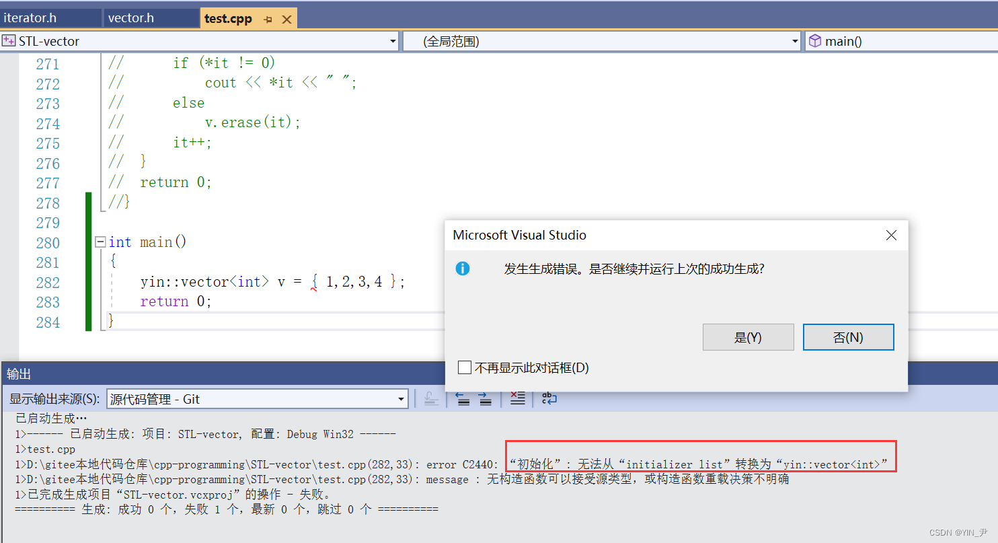Close the test.cpp tab
The width and height of the screenshot is (998, 543).
(286, 20)
